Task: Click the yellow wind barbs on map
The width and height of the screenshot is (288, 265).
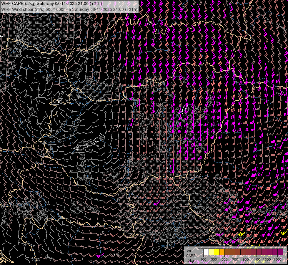Action: (x=241, y=234)
